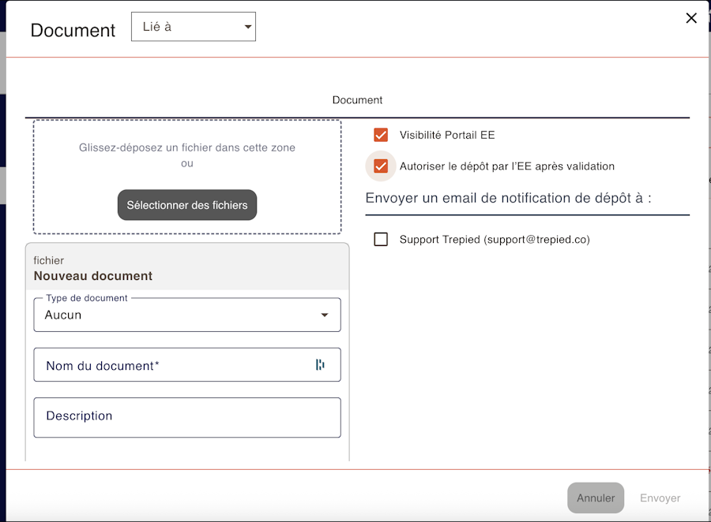
Task: Click the arrow on the Lié à dropdown
Action: pyautogui.click(x=248, y=27)
